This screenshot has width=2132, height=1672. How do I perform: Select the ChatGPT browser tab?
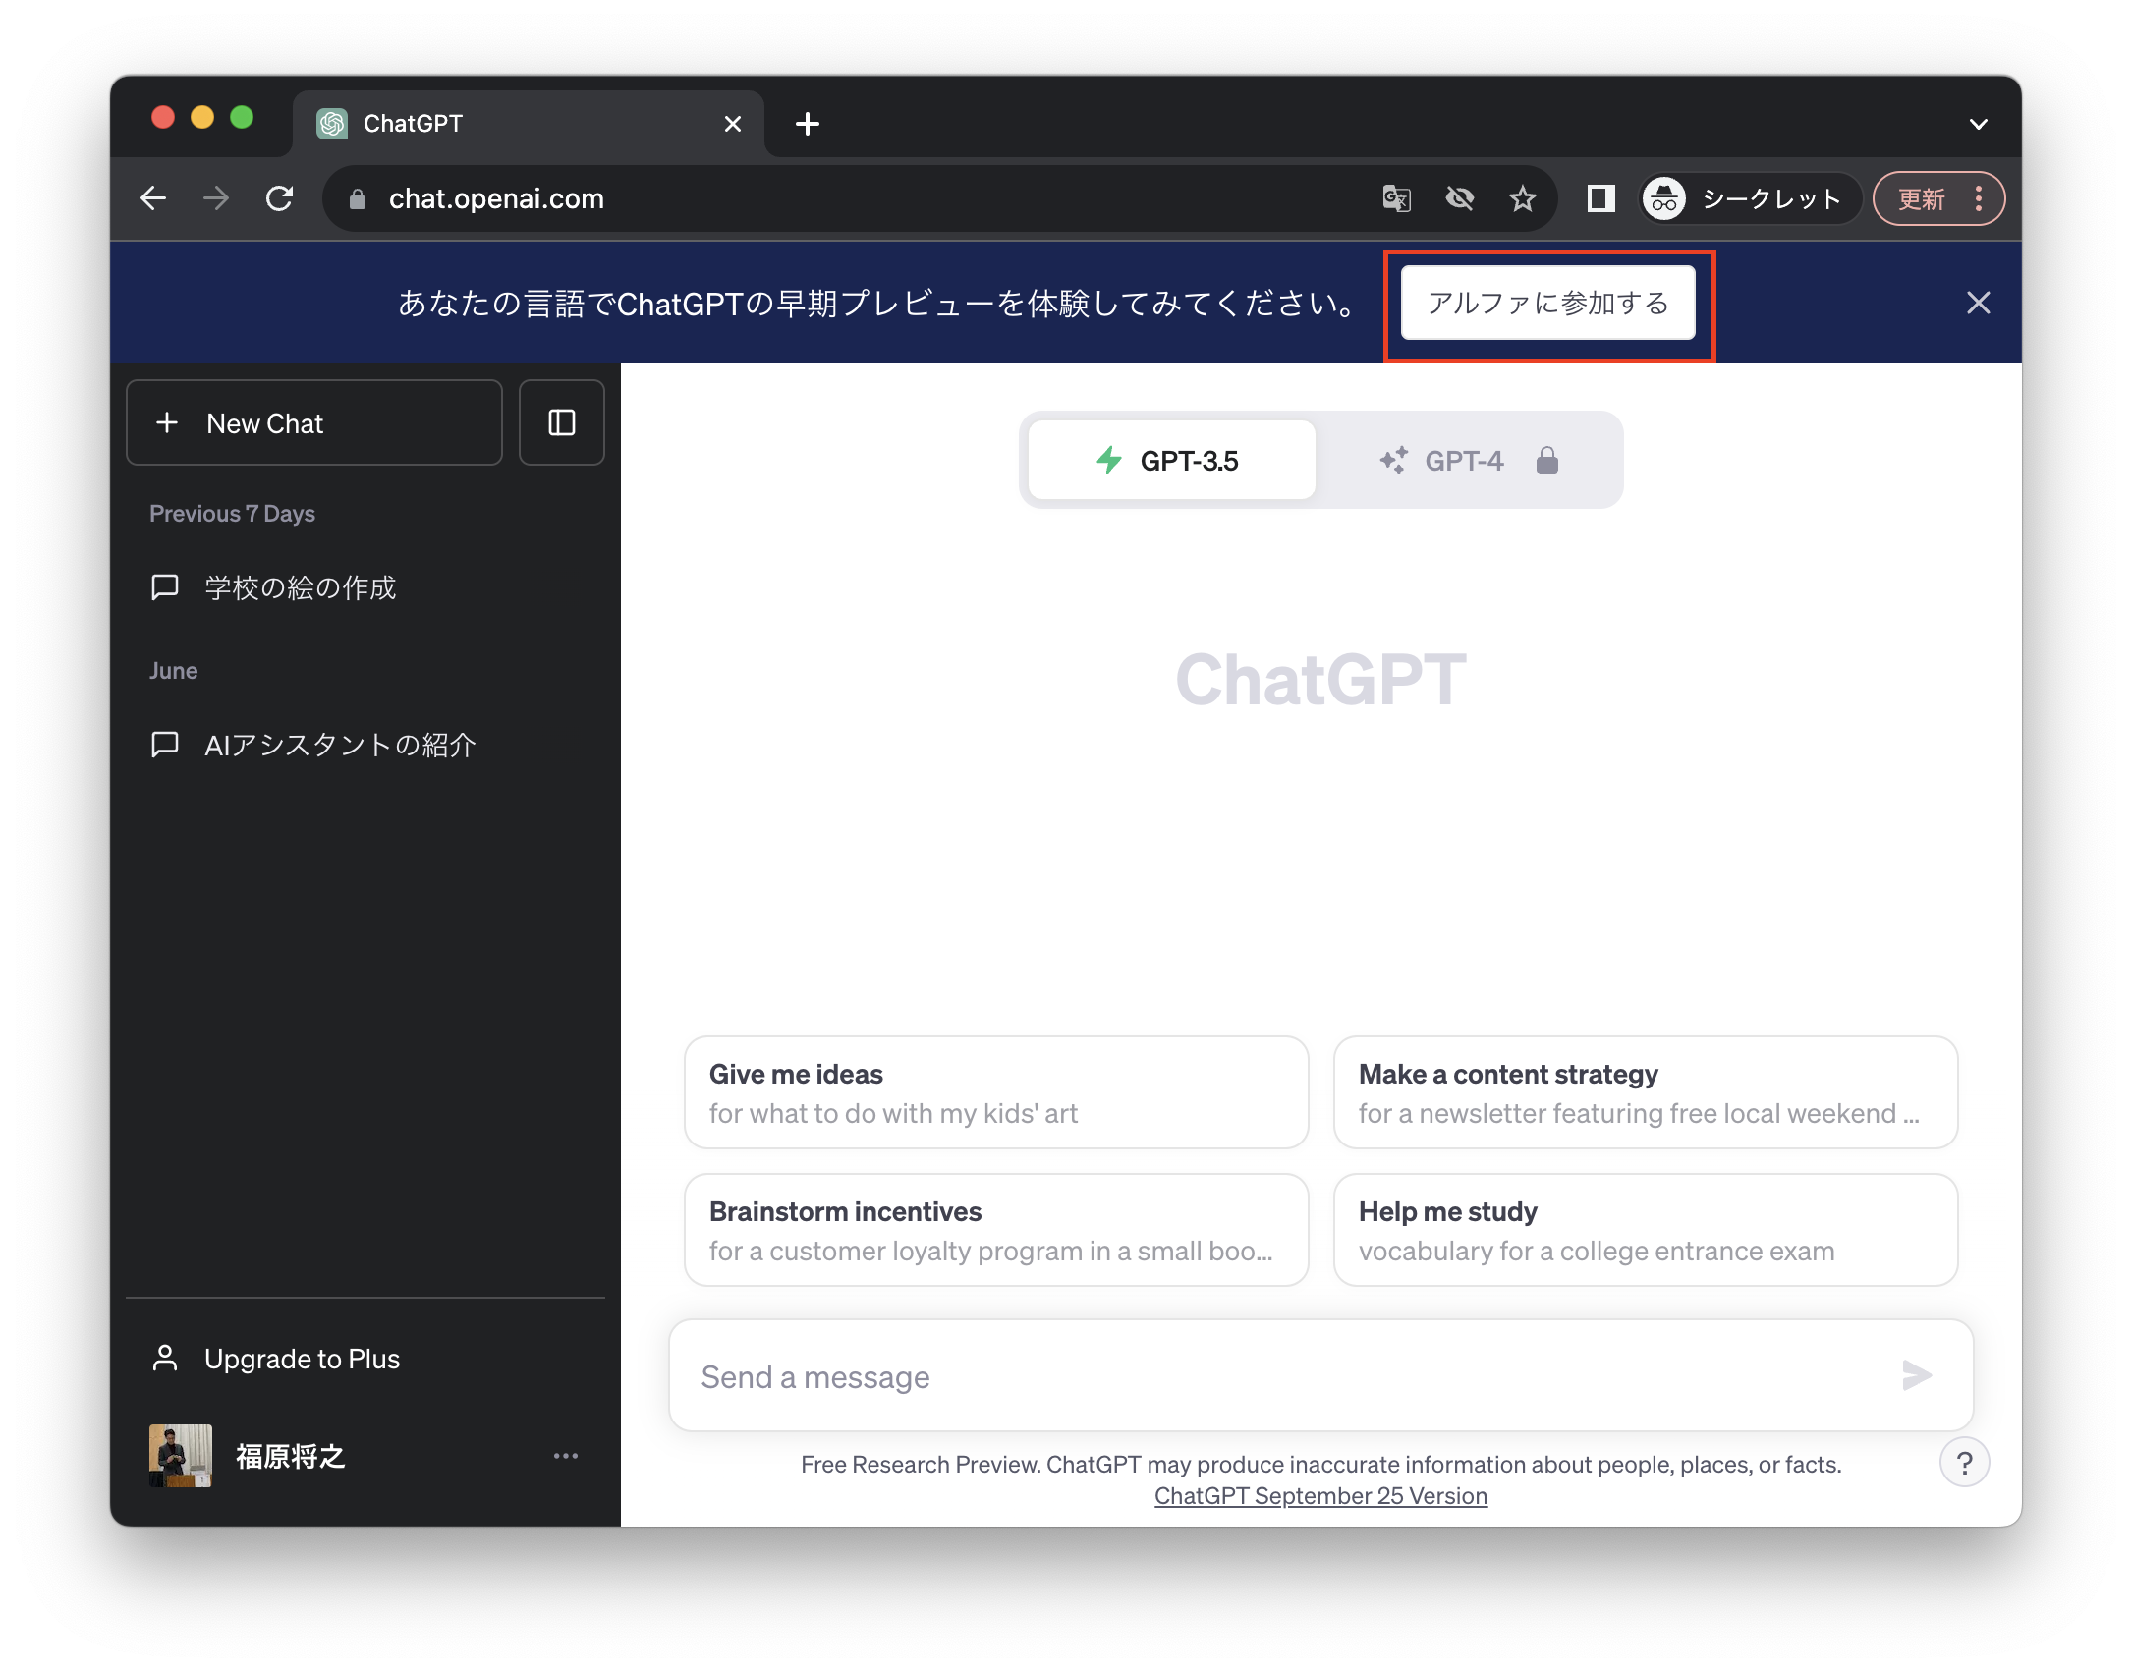point(413,122)
